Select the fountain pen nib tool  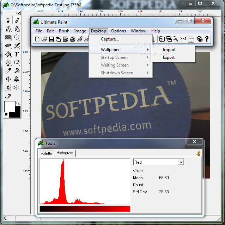pos(8,20)
